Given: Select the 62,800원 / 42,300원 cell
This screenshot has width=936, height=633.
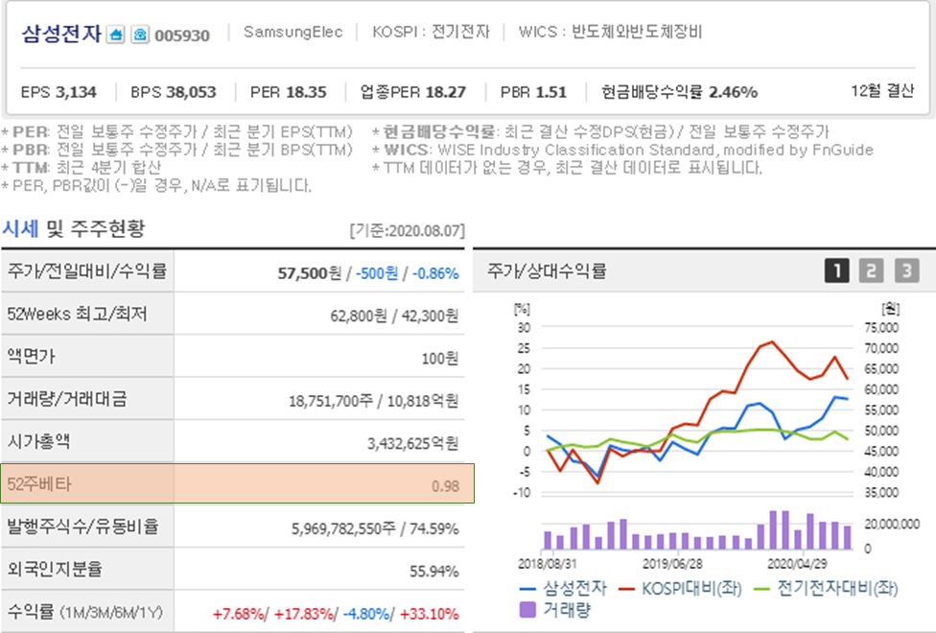Looking at the screenshot, I should pyautogui.click(x=394, y=316).
